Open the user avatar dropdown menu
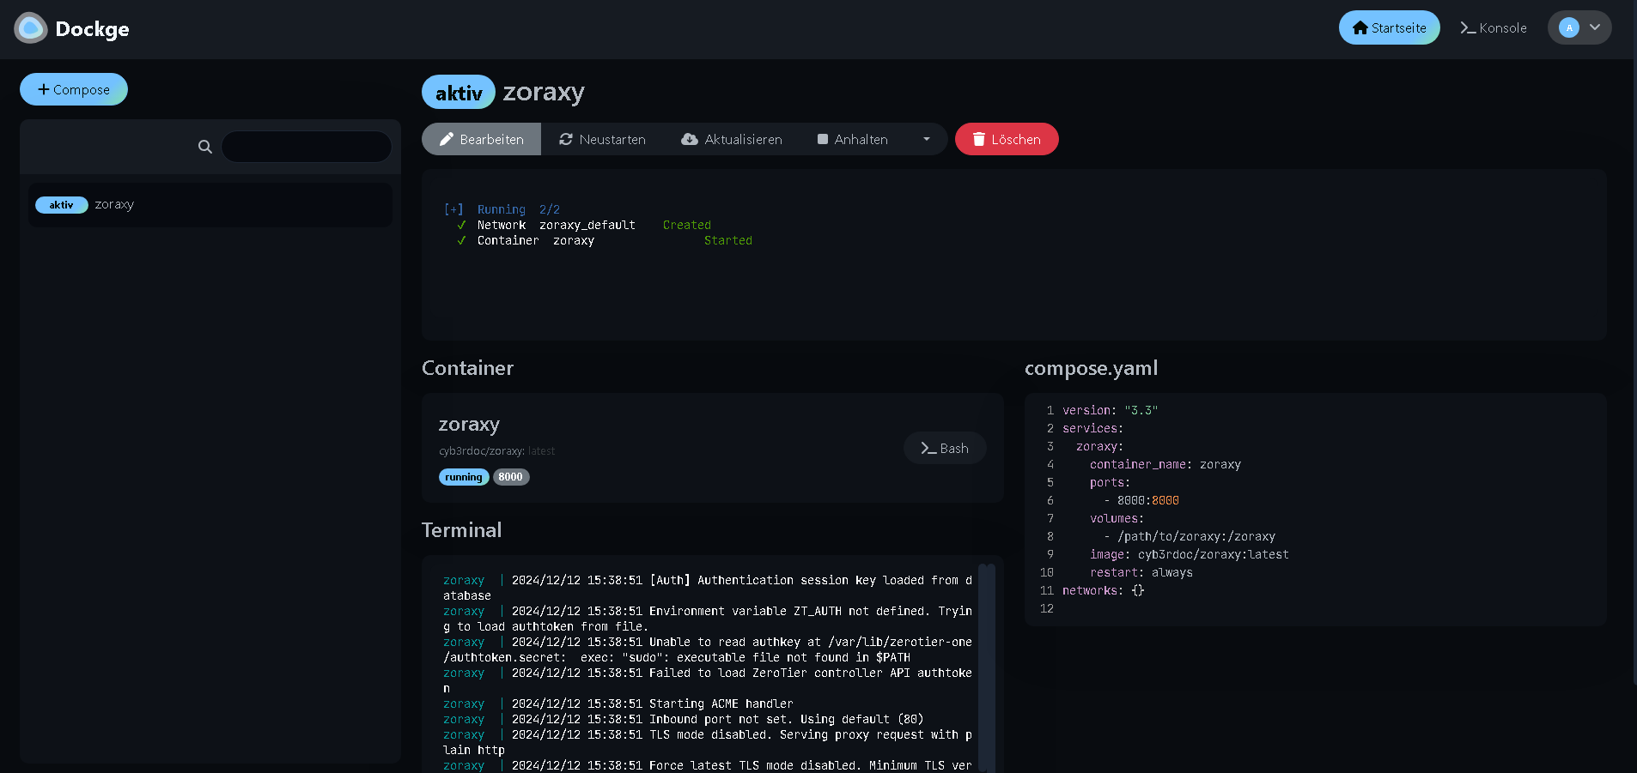1637x773 pixels. [1579, 27]
